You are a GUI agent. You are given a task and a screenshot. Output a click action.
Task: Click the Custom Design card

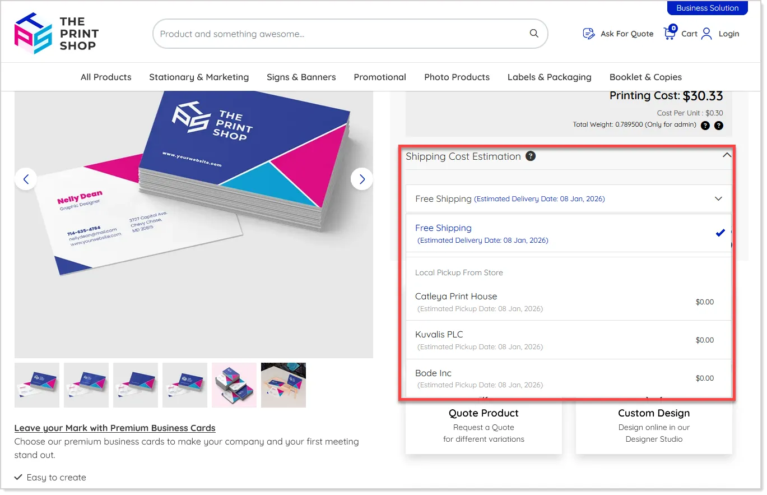click(x=654, y=426)
